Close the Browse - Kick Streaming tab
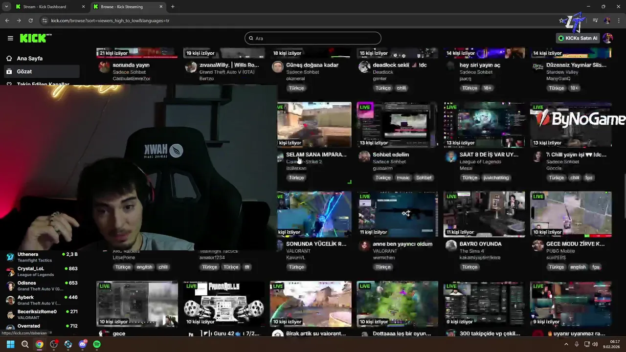This screenshot has width=626, height=352. tap(161, 7)
